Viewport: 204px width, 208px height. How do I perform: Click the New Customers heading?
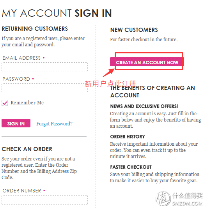(134, 30)
